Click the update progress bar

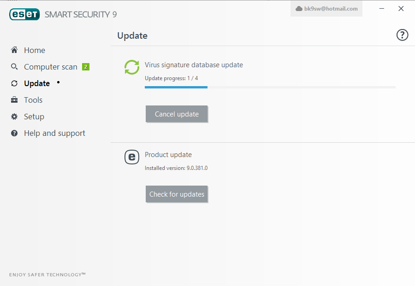pyautogui.click(x=270, y=87)
